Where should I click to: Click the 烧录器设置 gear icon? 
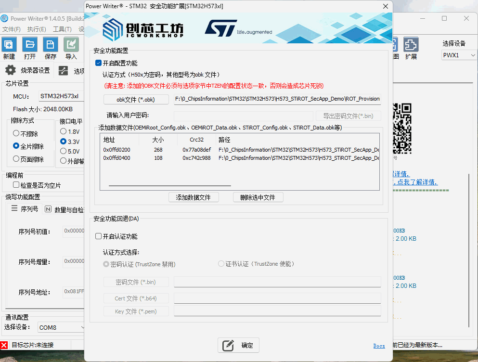tap(11, 70)
